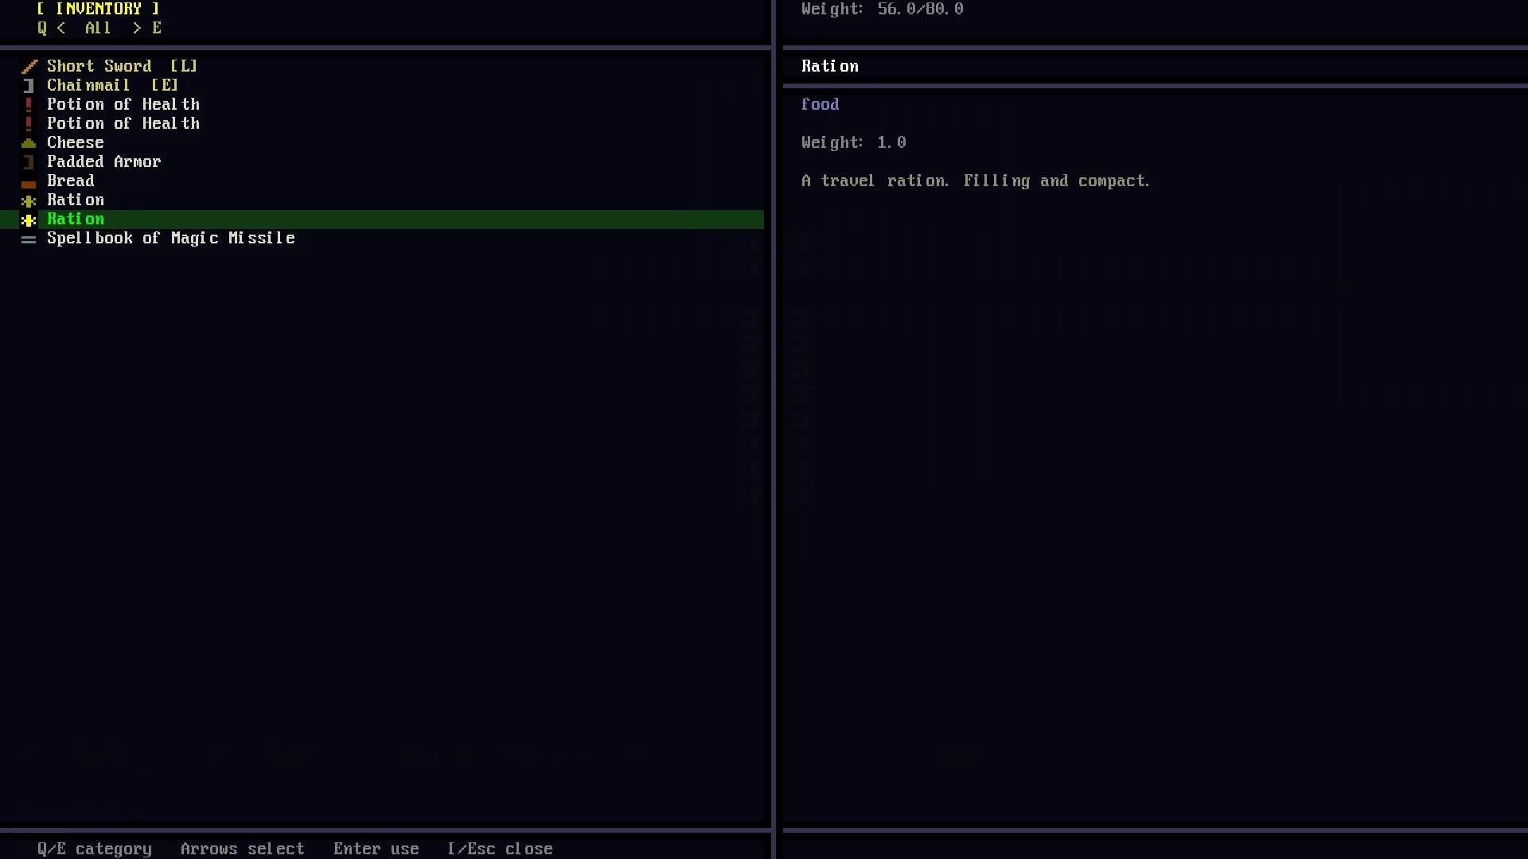The image size is (1528, 859).
Task: Click the Cheese food icon
Action: pos(29,143)
